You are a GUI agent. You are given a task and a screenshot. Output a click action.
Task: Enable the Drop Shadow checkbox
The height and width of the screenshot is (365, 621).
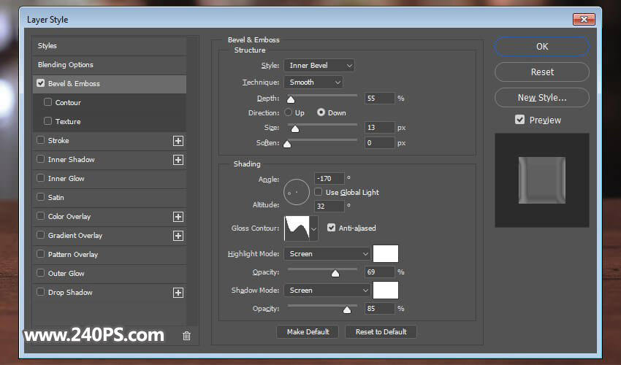point(40,292)
